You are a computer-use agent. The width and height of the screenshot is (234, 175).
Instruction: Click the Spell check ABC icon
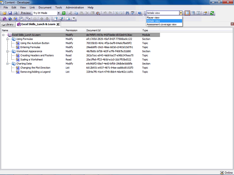click(x=133, y=13)
